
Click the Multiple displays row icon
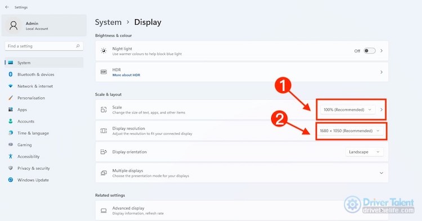pos(104,173)
